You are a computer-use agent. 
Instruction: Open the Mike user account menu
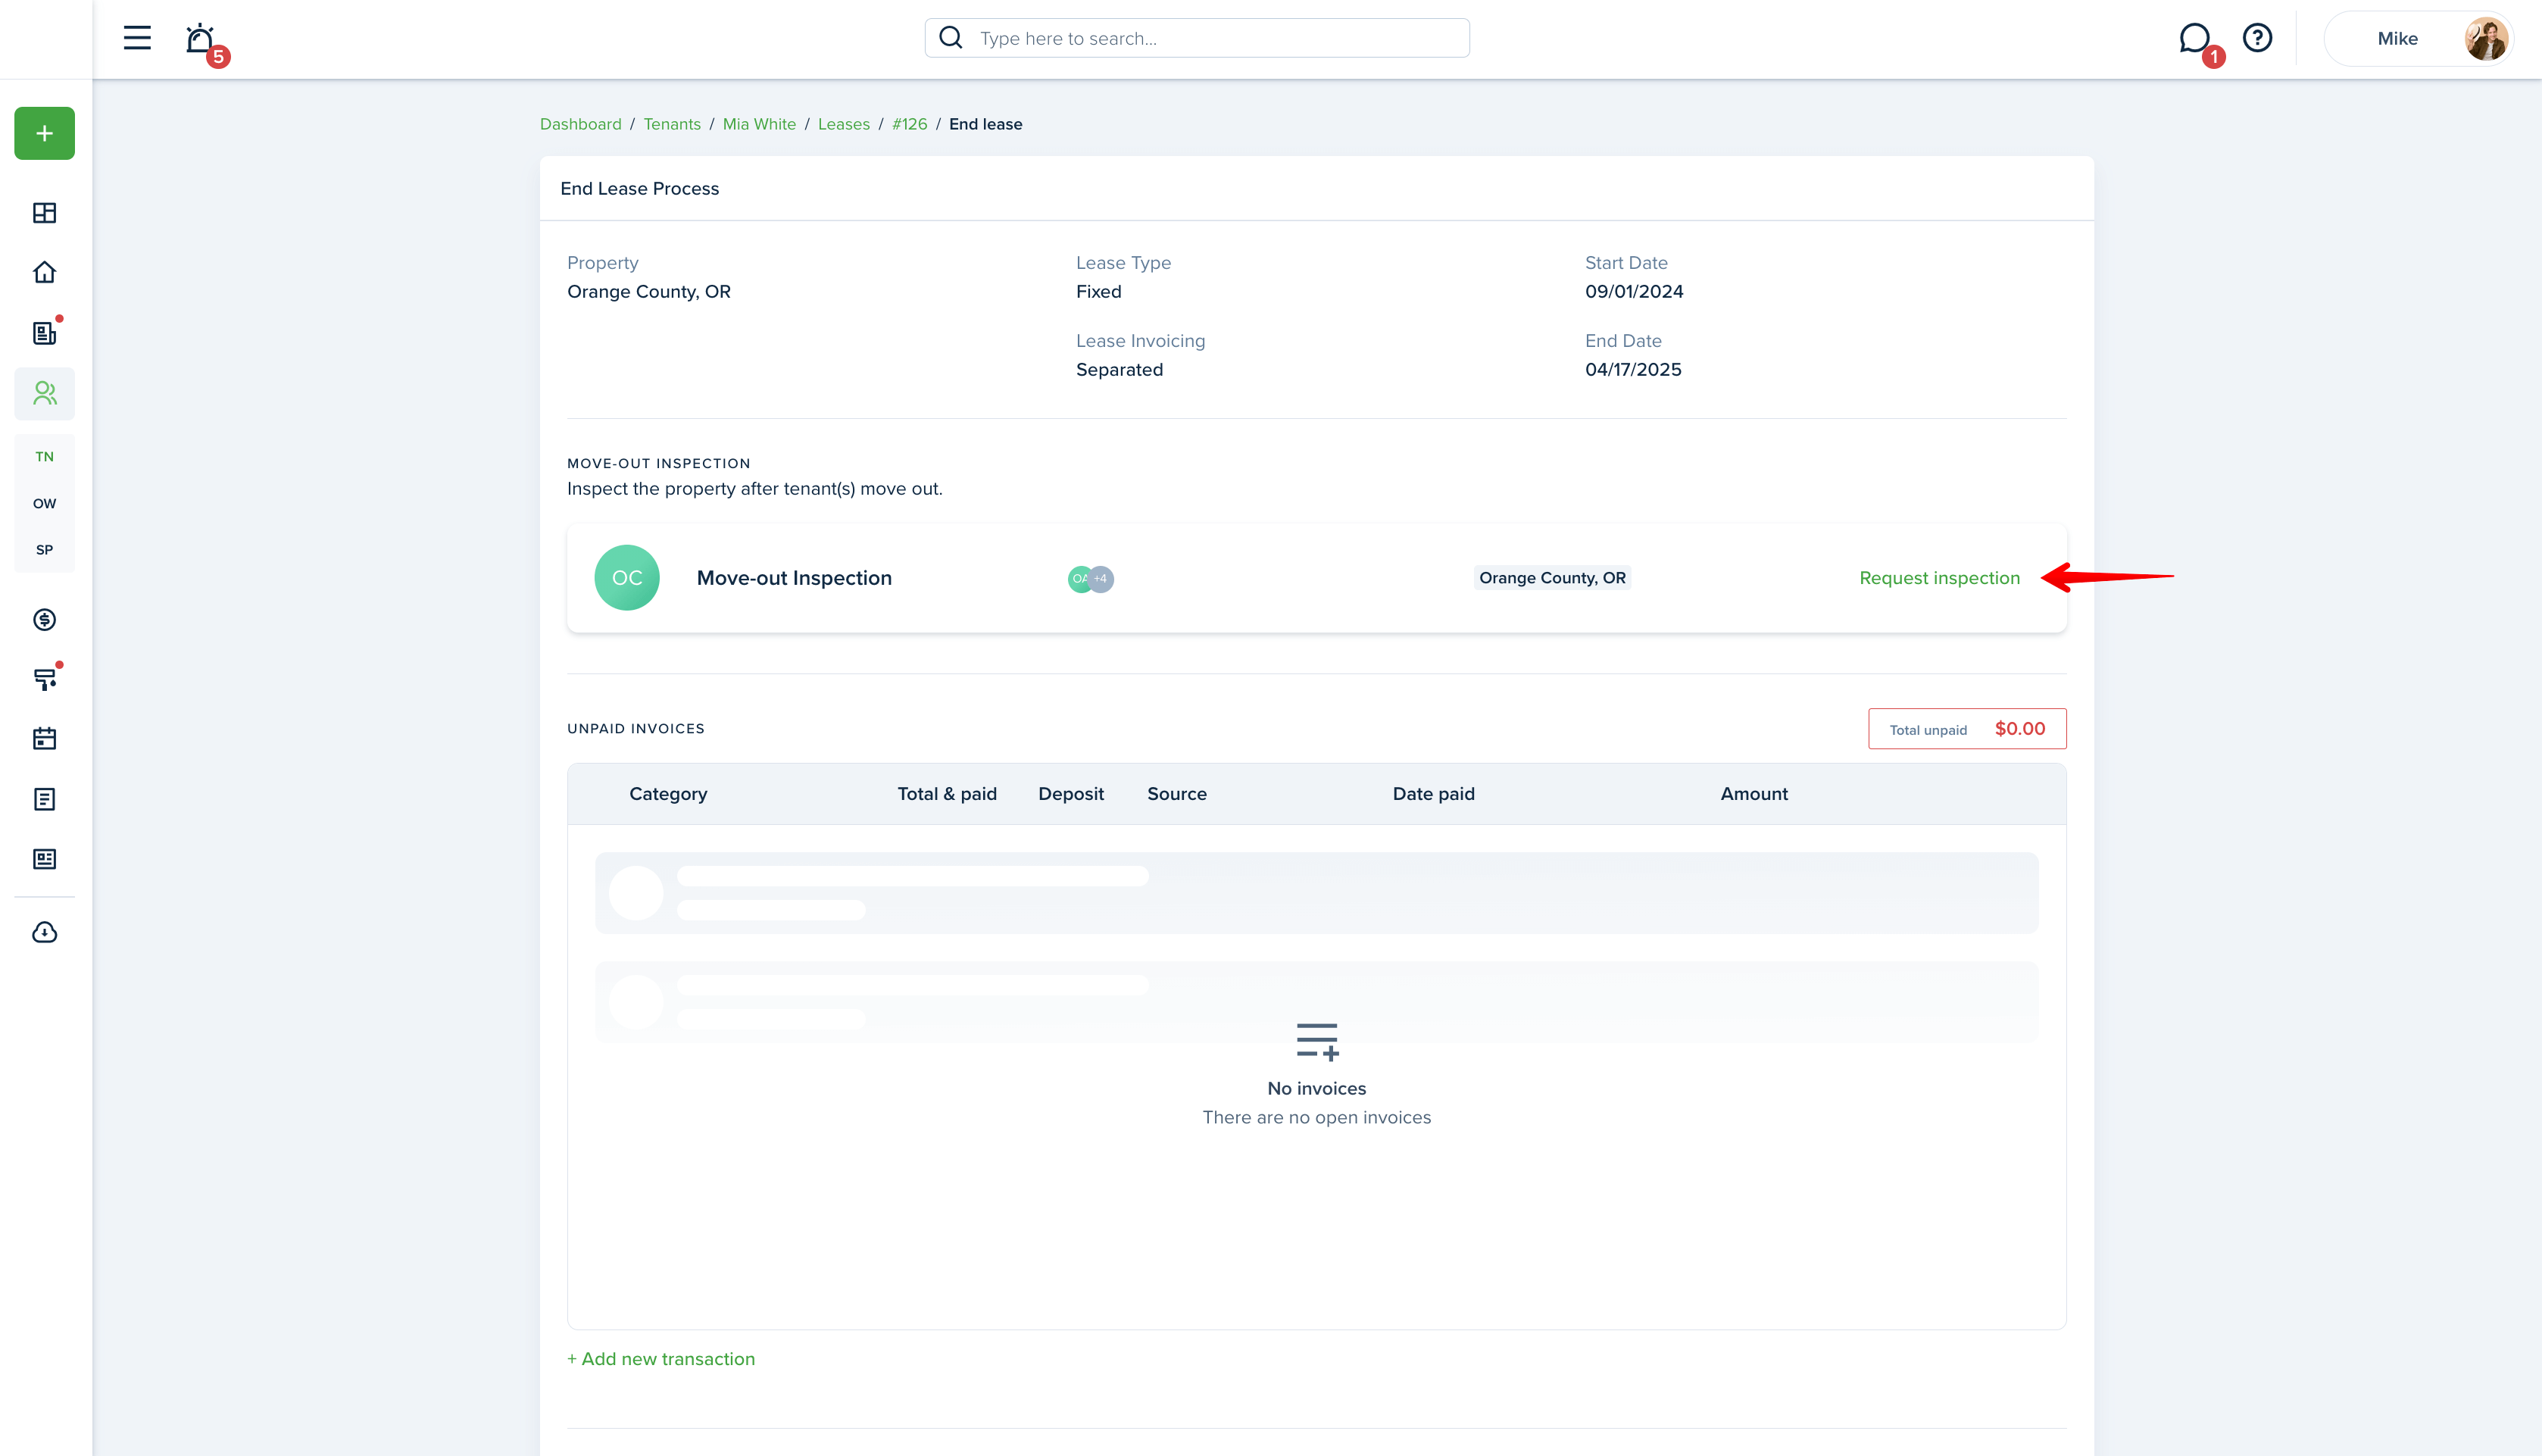coord(2418,39)
